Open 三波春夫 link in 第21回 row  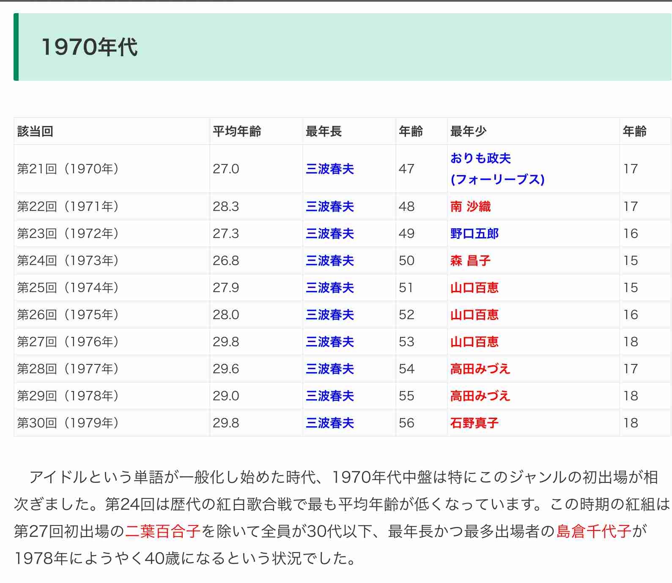(x=330, y=169)
